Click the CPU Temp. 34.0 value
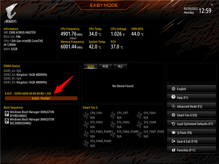The image size is (219, 164). click(95, 34)
